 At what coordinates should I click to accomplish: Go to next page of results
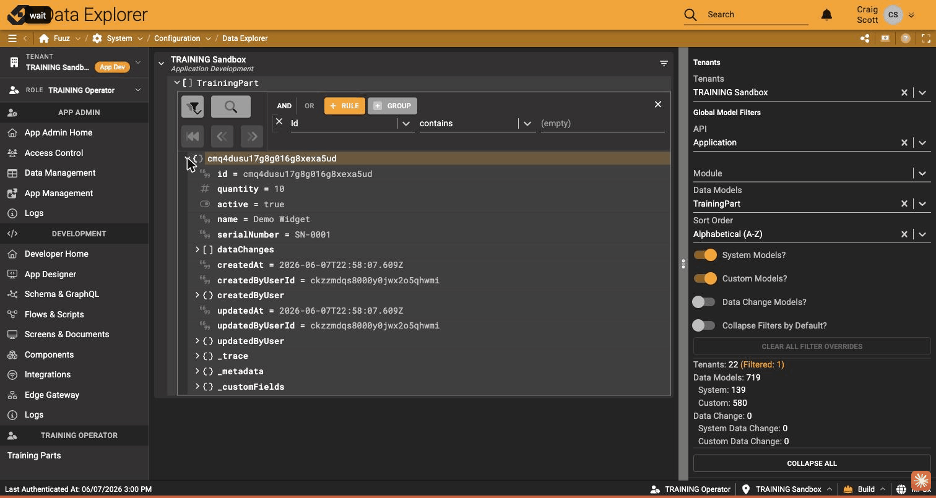pos(252,136)
